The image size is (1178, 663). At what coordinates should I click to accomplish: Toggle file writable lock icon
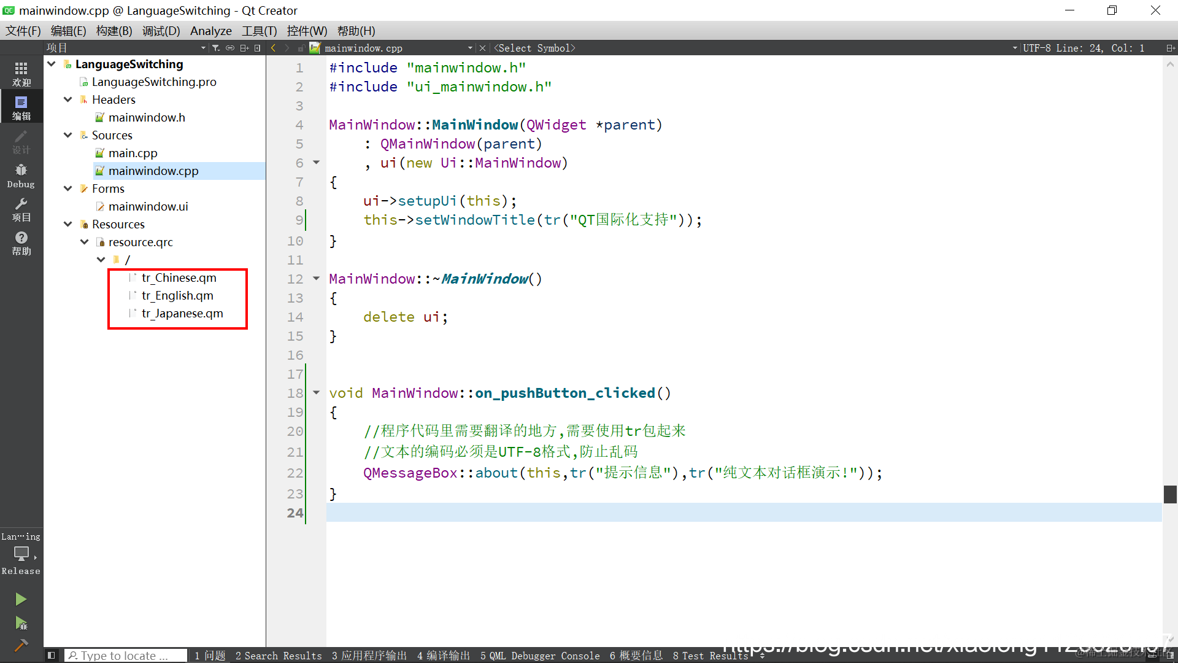[301, 48]
